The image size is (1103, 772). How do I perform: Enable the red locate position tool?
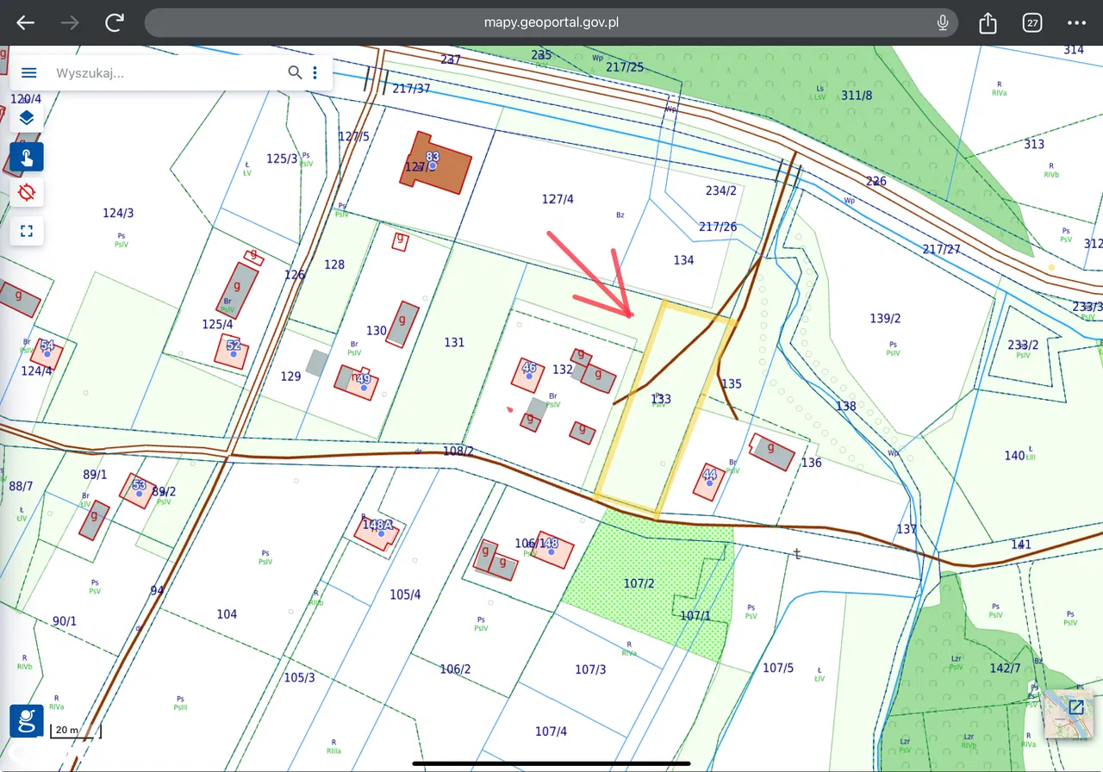tap(27, 192)
